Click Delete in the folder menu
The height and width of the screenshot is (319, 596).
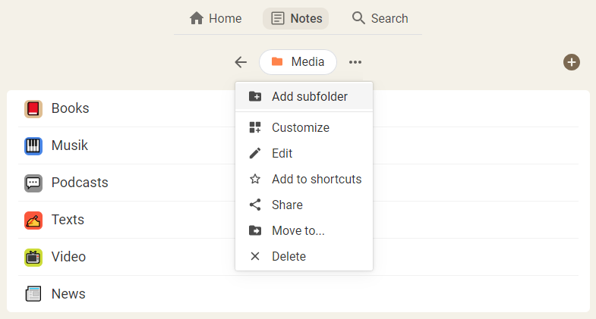click(304, 256)
